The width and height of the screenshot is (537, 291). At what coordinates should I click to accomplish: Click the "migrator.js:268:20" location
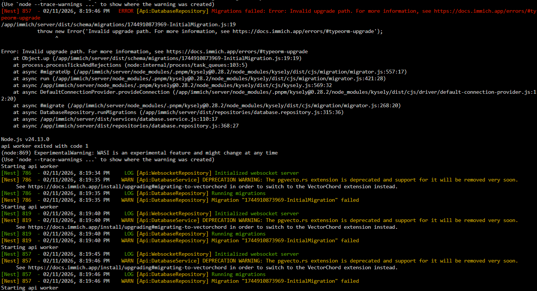click(371, 106)
